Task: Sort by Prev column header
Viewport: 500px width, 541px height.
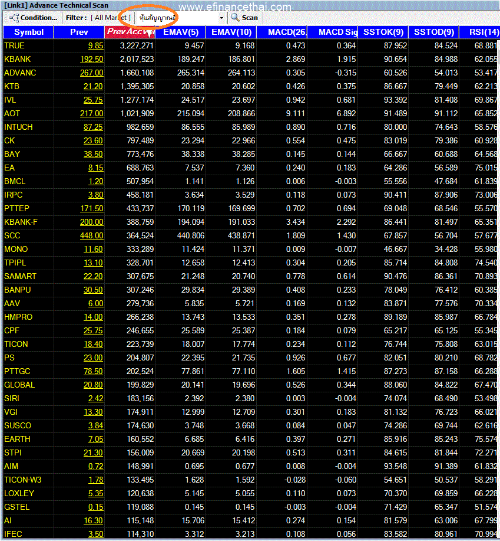Action: (79, 32)
